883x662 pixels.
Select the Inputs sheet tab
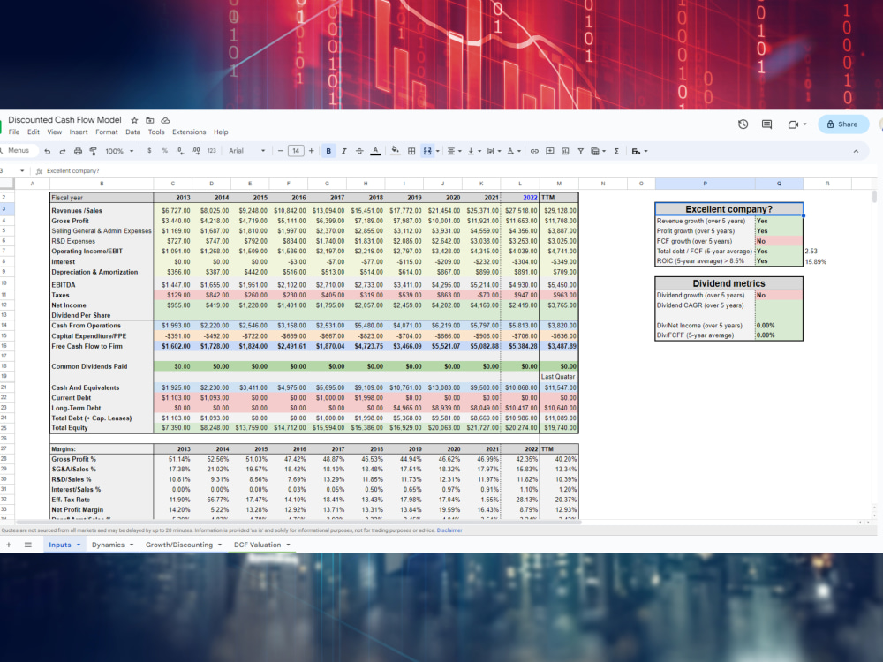(x=64, y=545)
